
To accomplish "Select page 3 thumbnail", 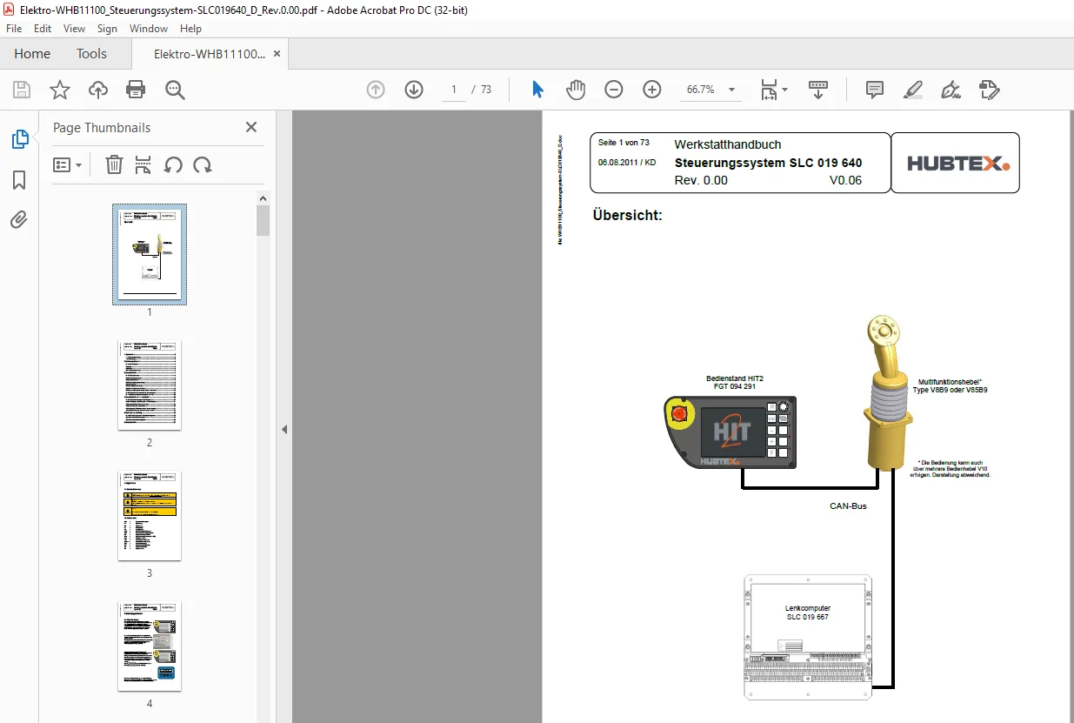I will point(150,516).
